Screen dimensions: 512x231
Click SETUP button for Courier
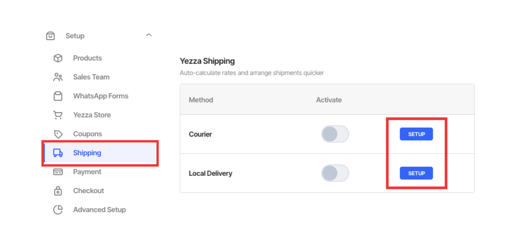[416, 134]
